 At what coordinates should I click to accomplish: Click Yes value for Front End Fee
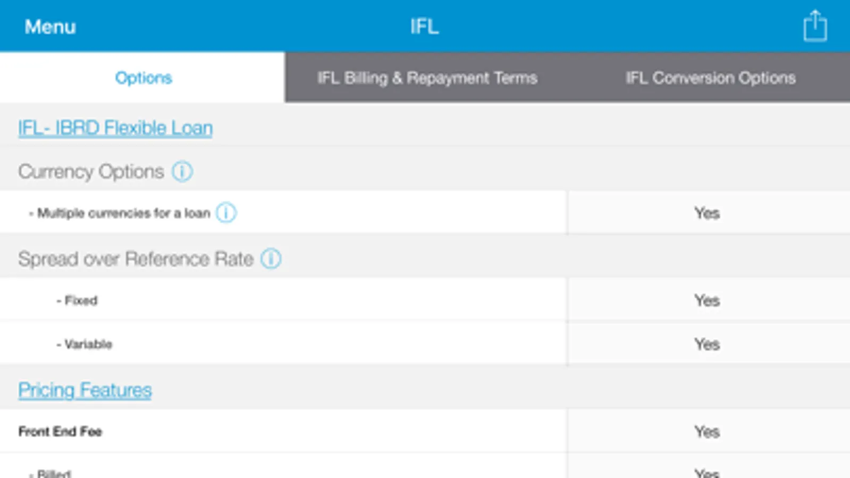[x=707, y=431]
